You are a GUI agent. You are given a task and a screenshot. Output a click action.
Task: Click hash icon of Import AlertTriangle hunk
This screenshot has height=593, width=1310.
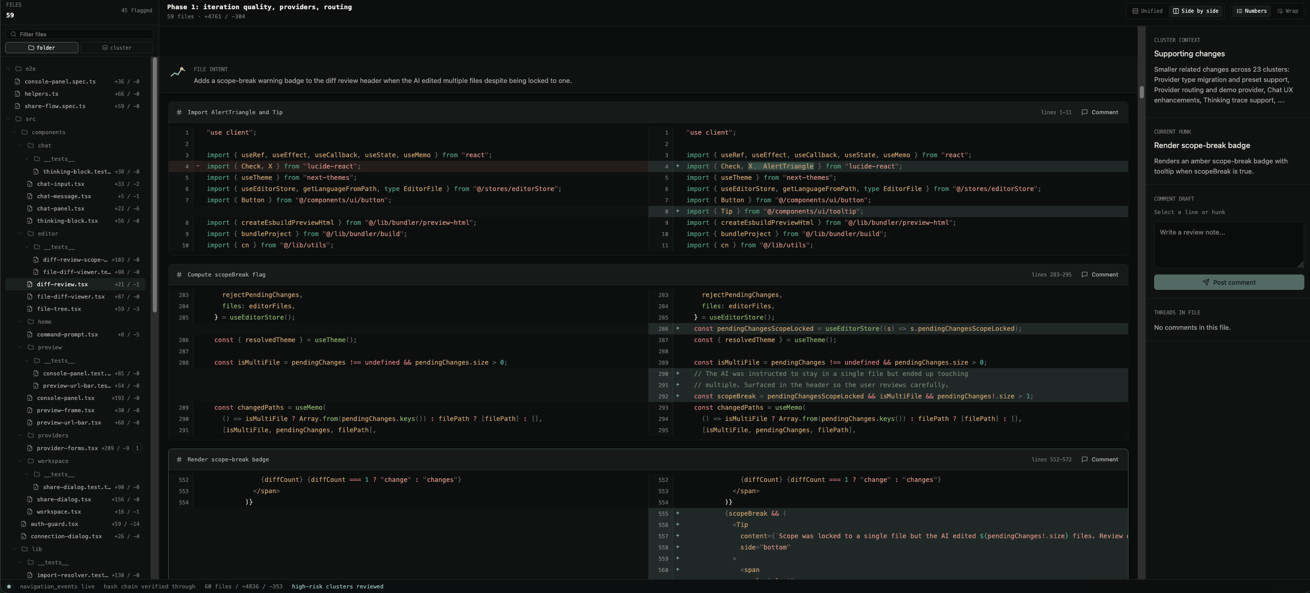pos(179,112)
